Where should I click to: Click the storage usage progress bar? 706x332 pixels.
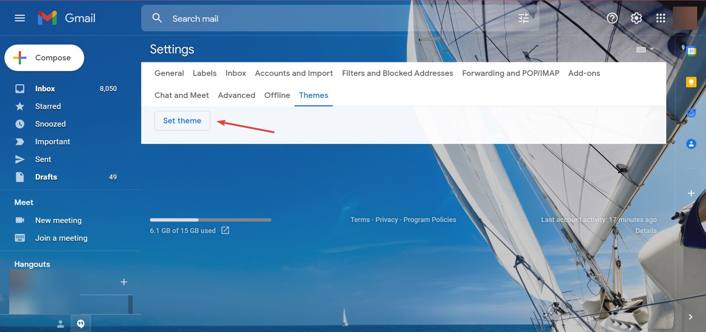(211, 220)
